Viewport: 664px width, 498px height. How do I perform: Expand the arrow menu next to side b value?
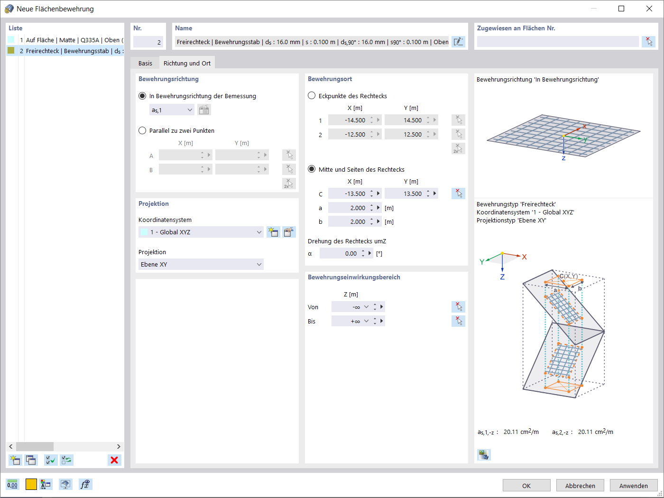pos(378,221)
